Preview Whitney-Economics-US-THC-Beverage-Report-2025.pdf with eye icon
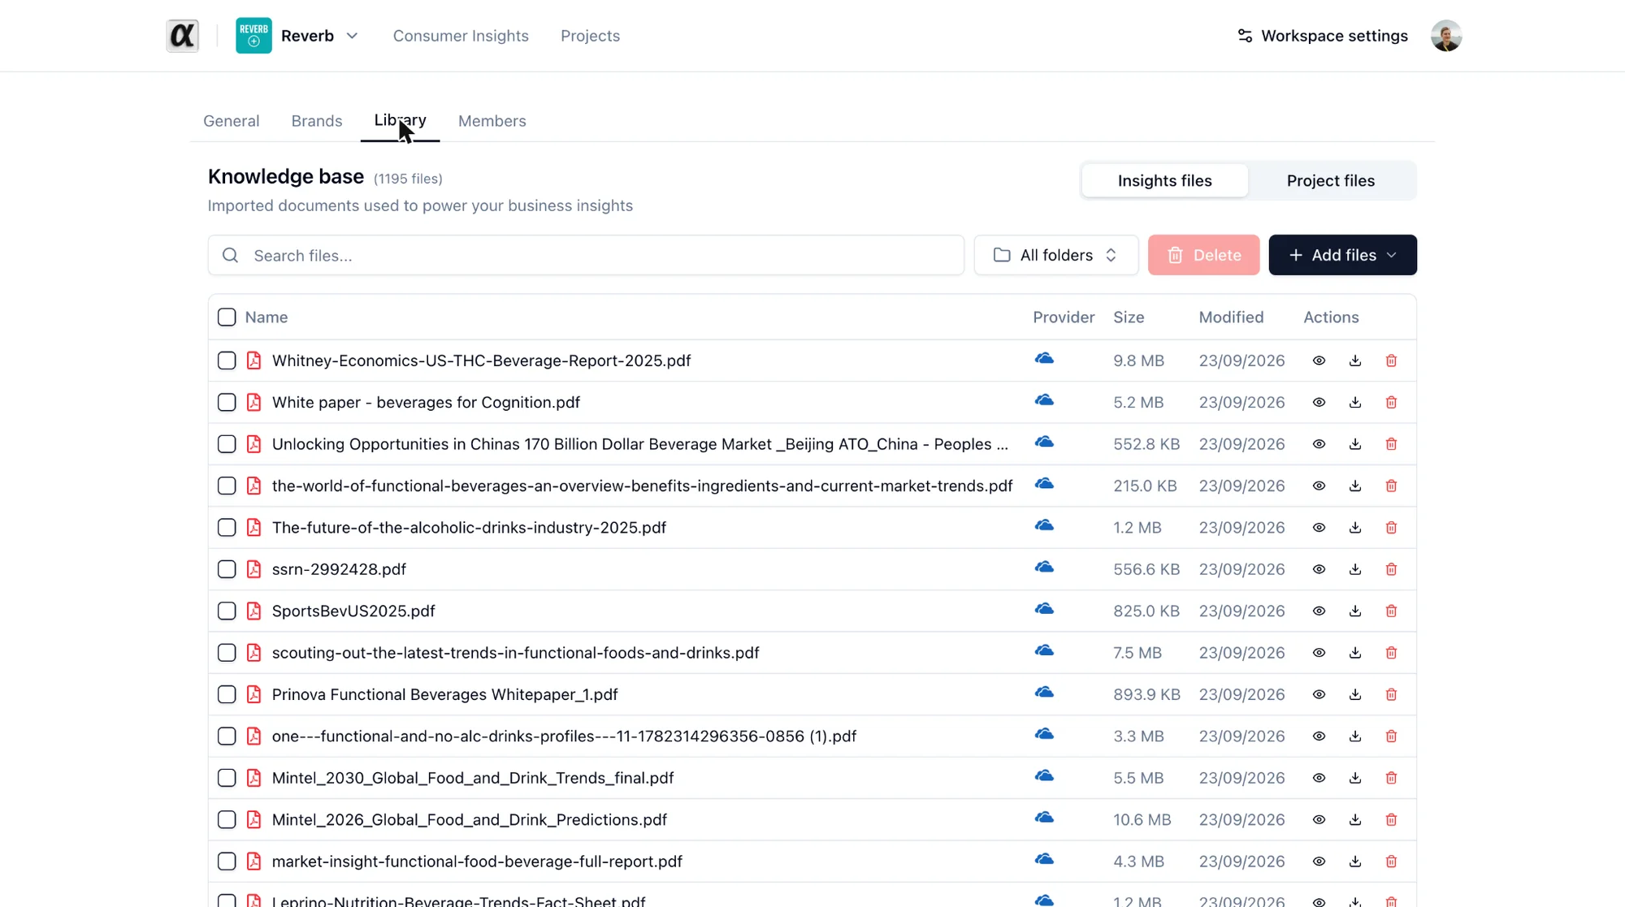 click(x=1319, y=361)
